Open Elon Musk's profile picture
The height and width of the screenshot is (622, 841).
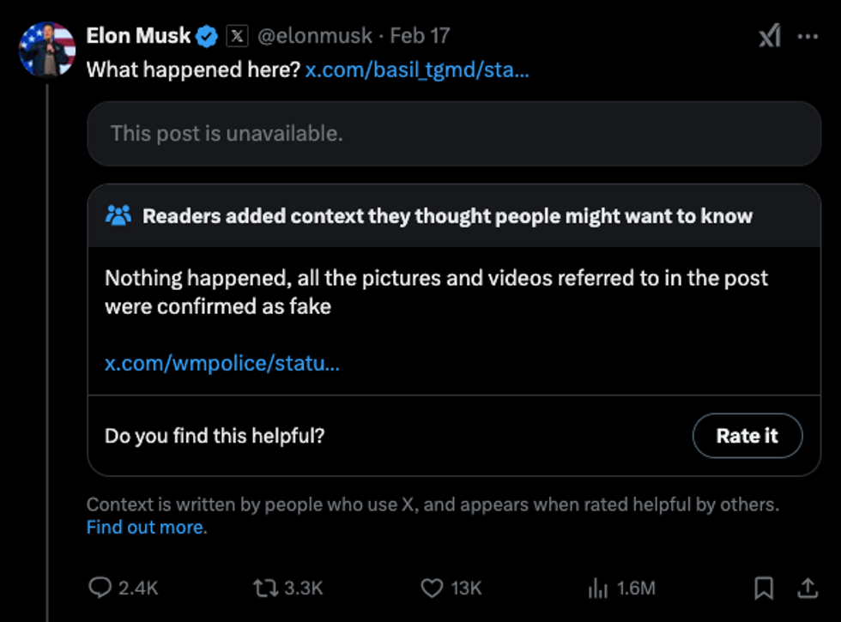point(47,49)
